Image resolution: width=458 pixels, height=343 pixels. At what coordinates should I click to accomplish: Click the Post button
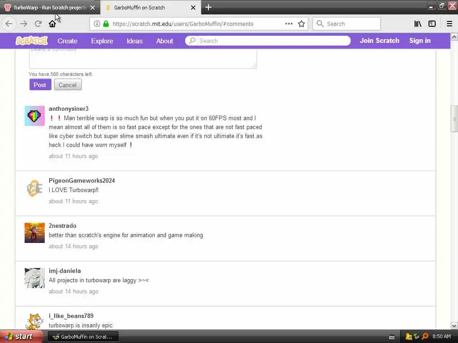pyautogui.click(x=40, y=85)
